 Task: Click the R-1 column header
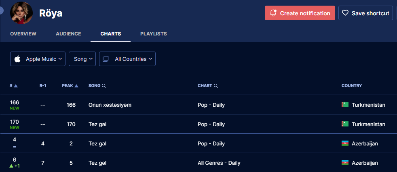43,86
